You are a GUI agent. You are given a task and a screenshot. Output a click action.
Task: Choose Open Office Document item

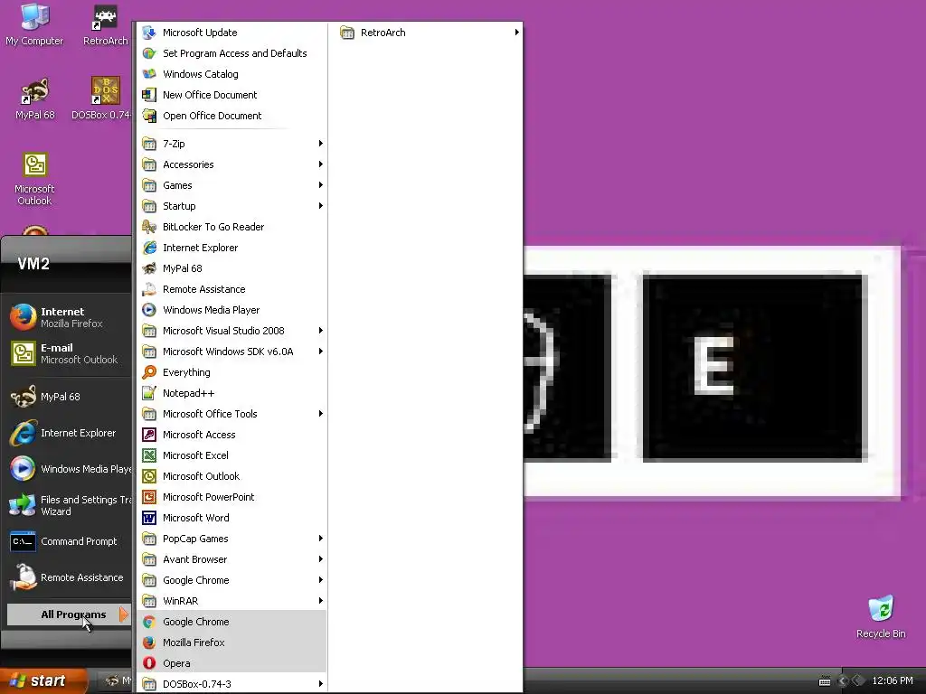(232, 116)
